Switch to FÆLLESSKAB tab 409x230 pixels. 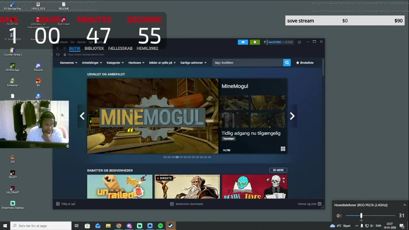[120, 48]
